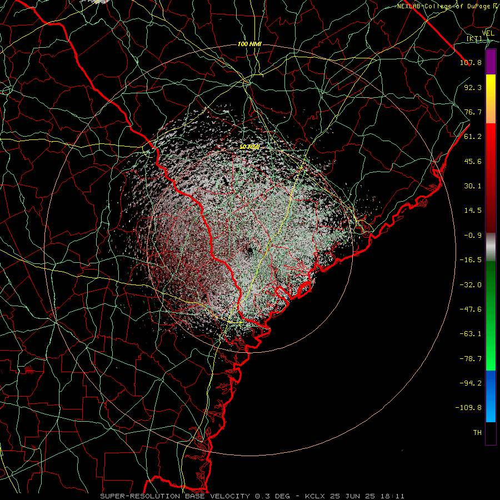Image resolution: width=500 pixels, height=500 pixels.
Task: Click the "VEL" legend title
Action: pos(488,33)
